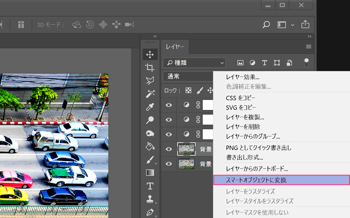Open the share/export icon
350x218 pixels.
pyautogui.click(x=305, y=25)
